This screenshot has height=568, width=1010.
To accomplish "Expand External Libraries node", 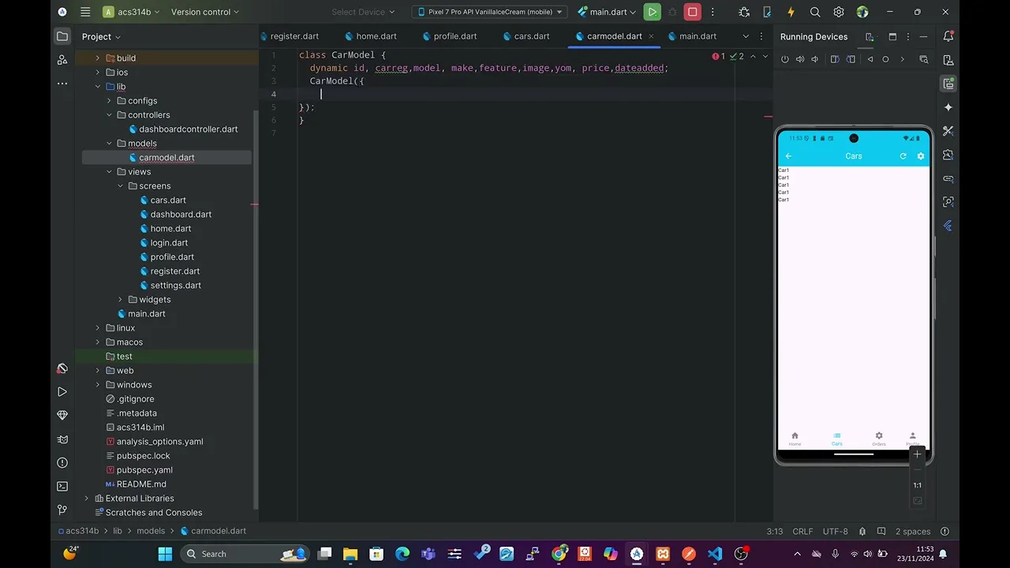I will click(x=87, y=499).
